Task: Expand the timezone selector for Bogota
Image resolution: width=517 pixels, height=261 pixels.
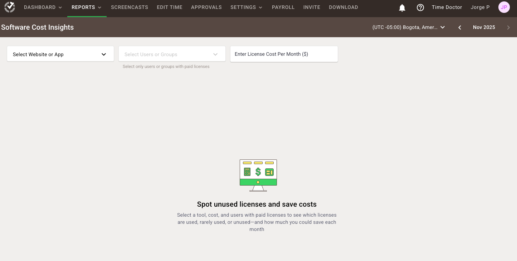Action: click(409, 27)
